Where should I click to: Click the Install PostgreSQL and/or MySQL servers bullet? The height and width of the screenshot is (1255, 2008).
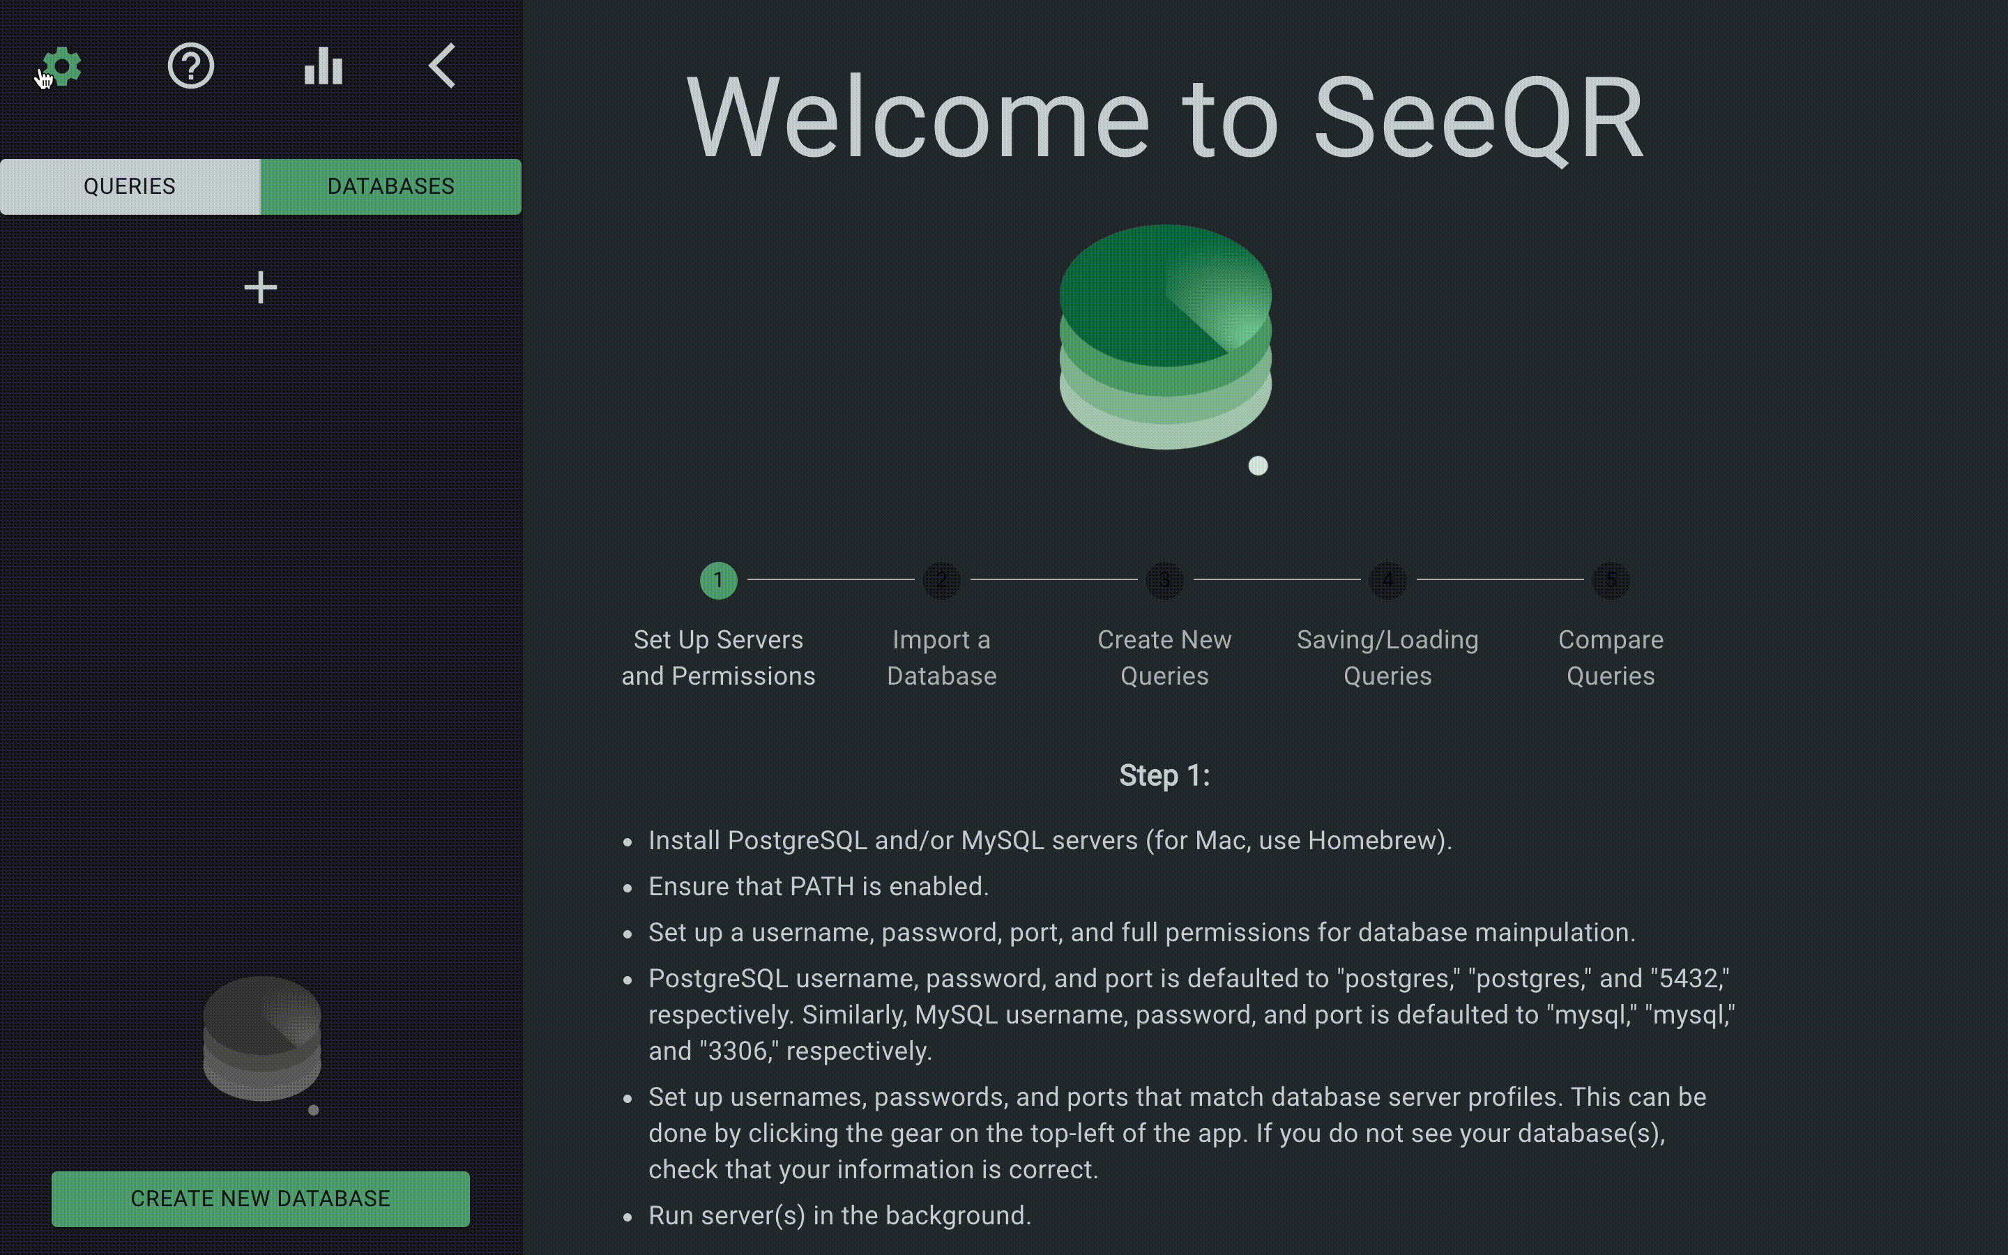(1051, 841)
